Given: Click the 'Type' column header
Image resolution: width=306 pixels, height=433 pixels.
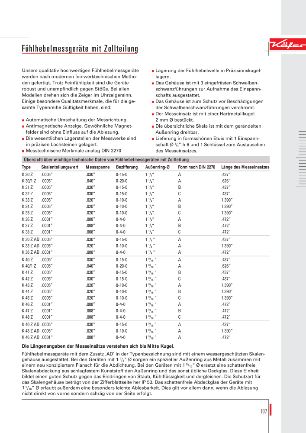Looking at the screenshot, I should (x=26, y=167).
